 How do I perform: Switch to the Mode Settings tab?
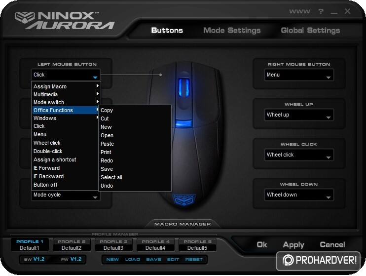click(x=232, y=31)
